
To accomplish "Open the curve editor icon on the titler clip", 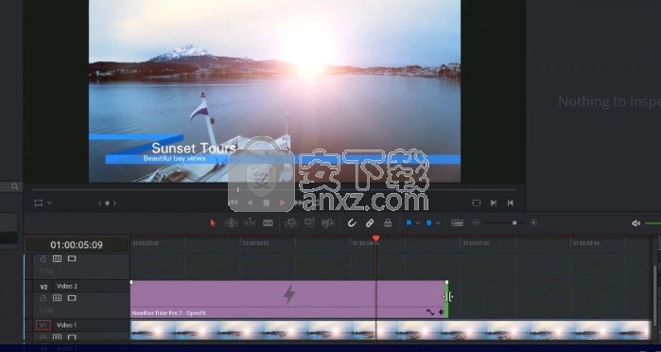I will click(430, 312).
